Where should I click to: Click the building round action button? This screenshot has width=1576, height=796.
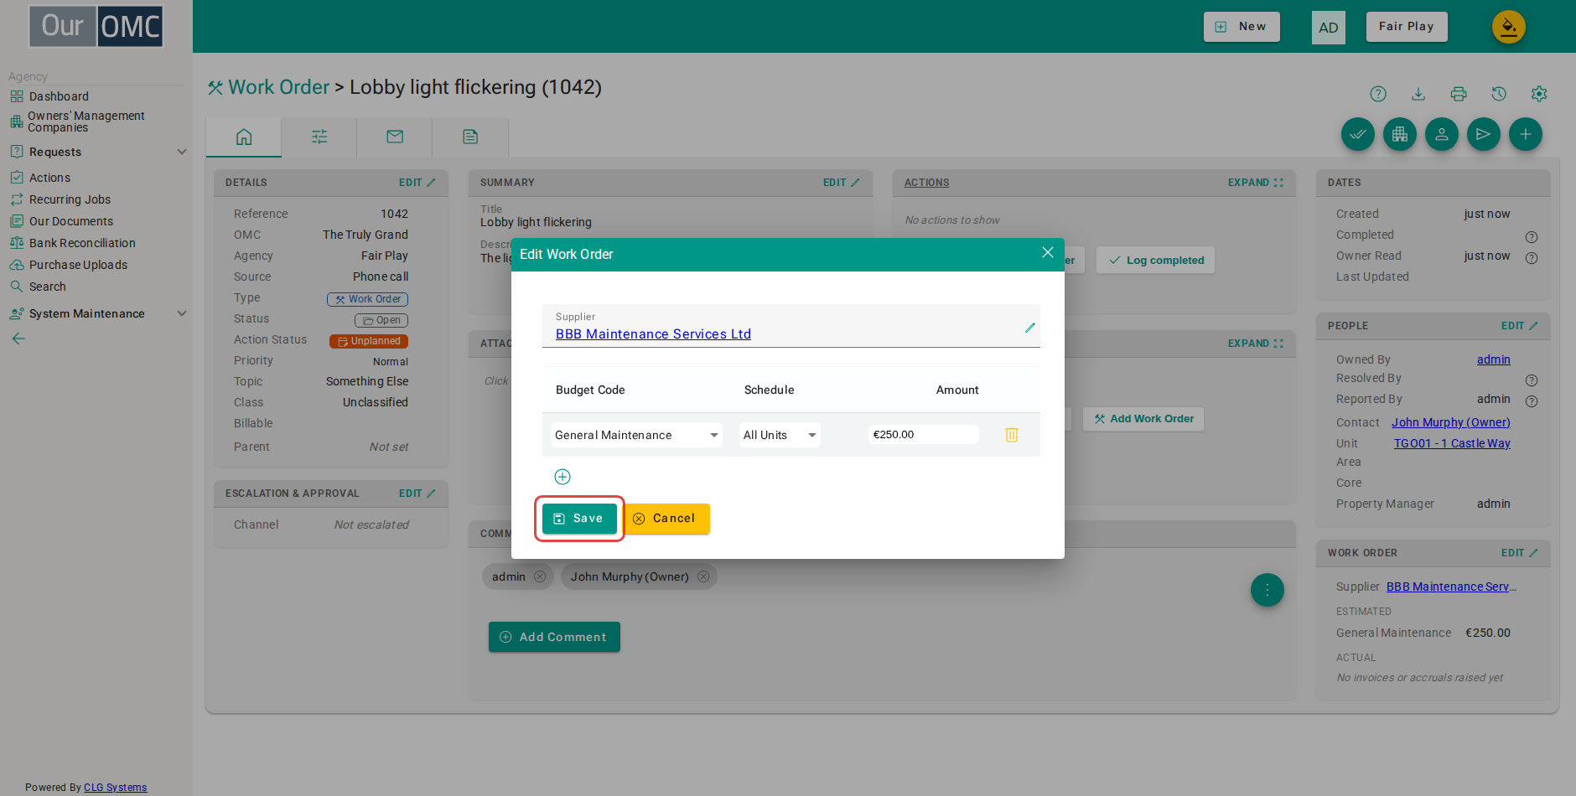(1400, 134)
